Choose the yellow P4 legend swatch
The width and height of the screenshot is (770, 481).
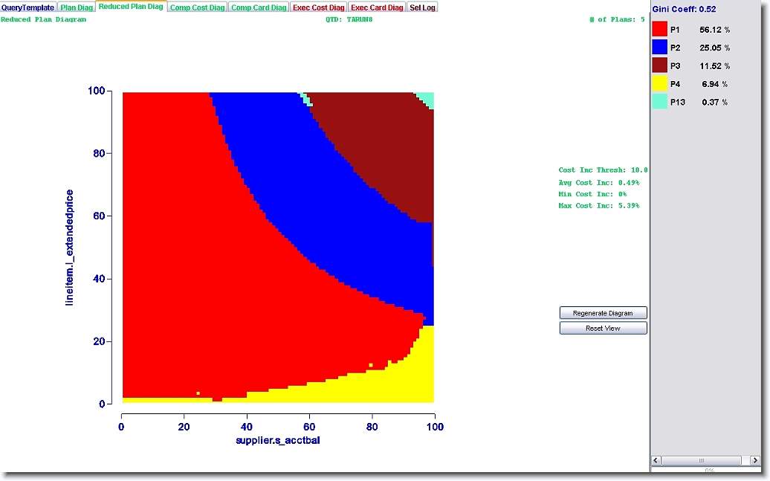tap(659, 84)
